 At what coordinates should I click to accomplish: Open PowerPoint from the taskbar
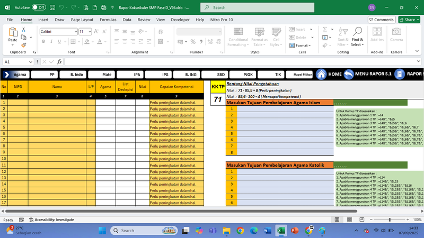point(295,231)
